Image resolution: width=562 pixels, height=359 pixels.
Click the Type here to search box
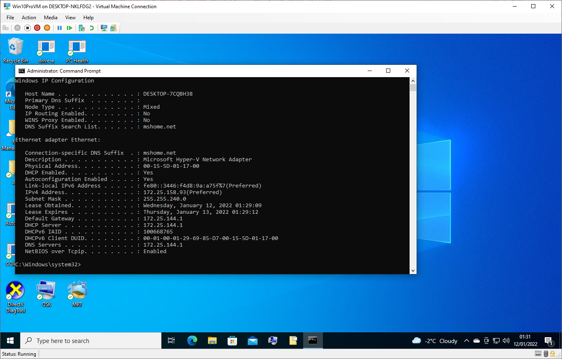pos(91,341)
